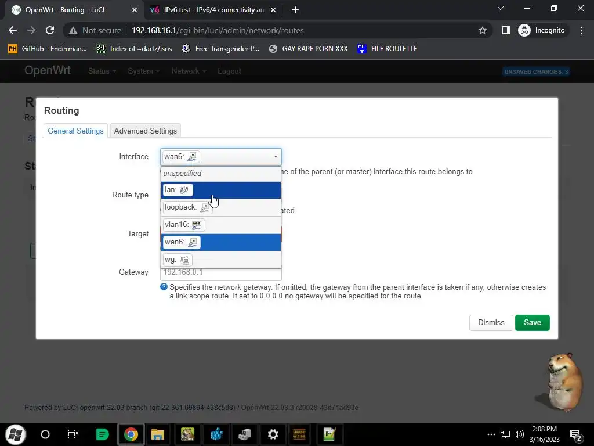Image resolution: width=594 pixels, height=446 pixels.
Task: Open the network tray icon
Action: [x=505, y=434]
